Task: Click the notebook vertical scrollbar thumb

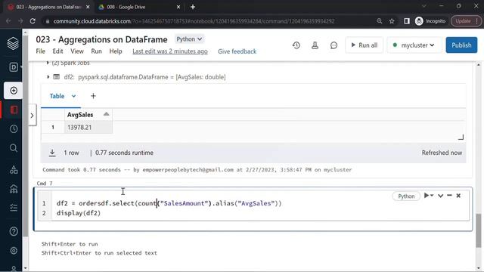Action: [478, 230]
